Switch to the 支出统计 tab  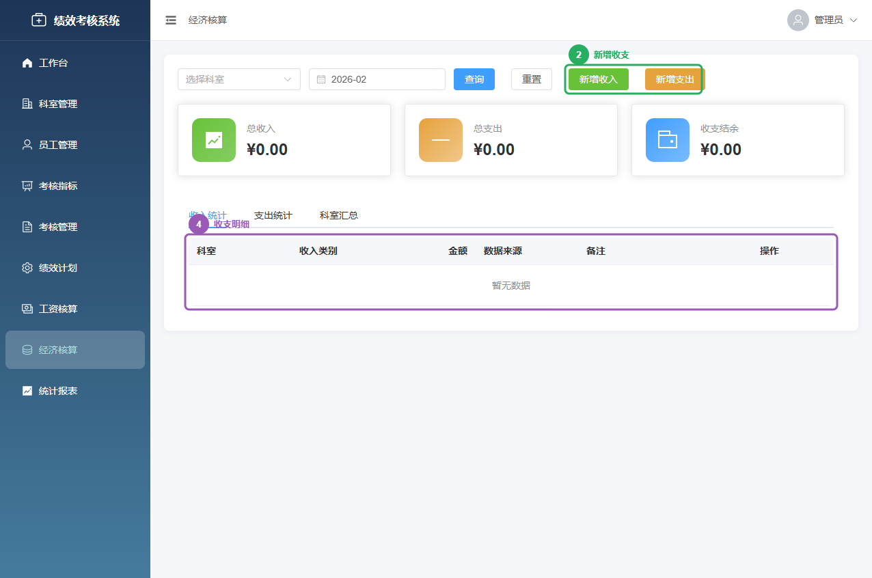coord(273,215)
